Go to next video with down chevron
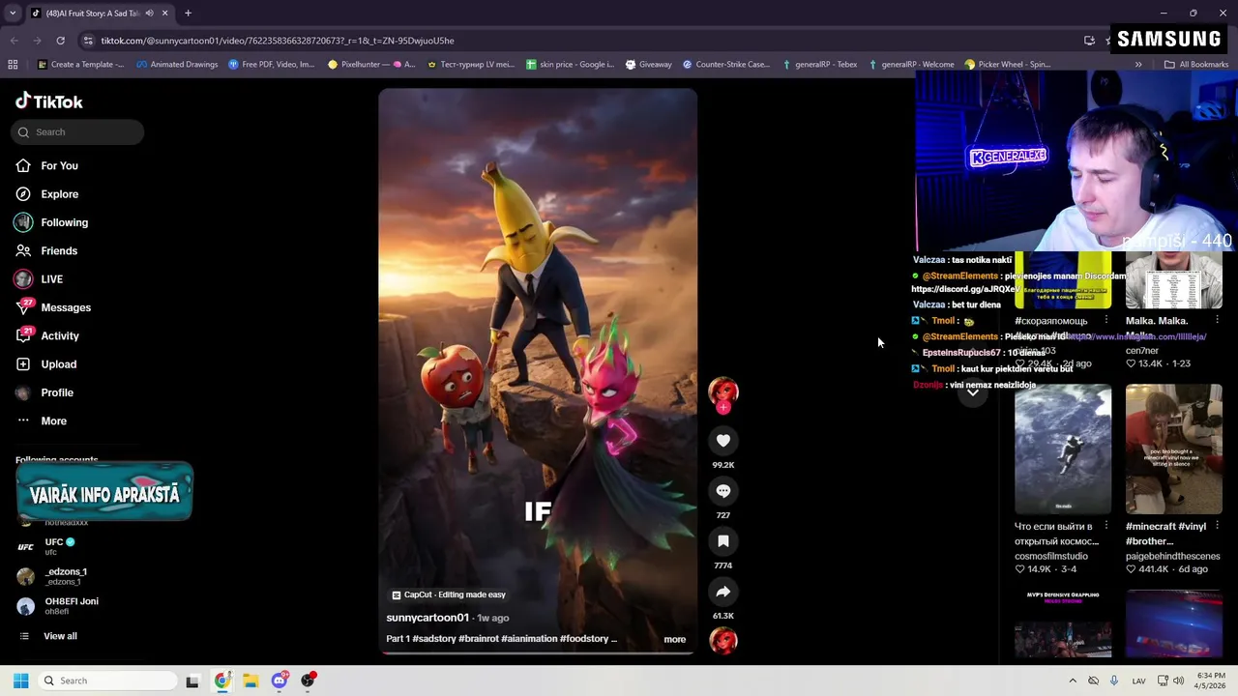The image size is (1238, 696). 973,392
